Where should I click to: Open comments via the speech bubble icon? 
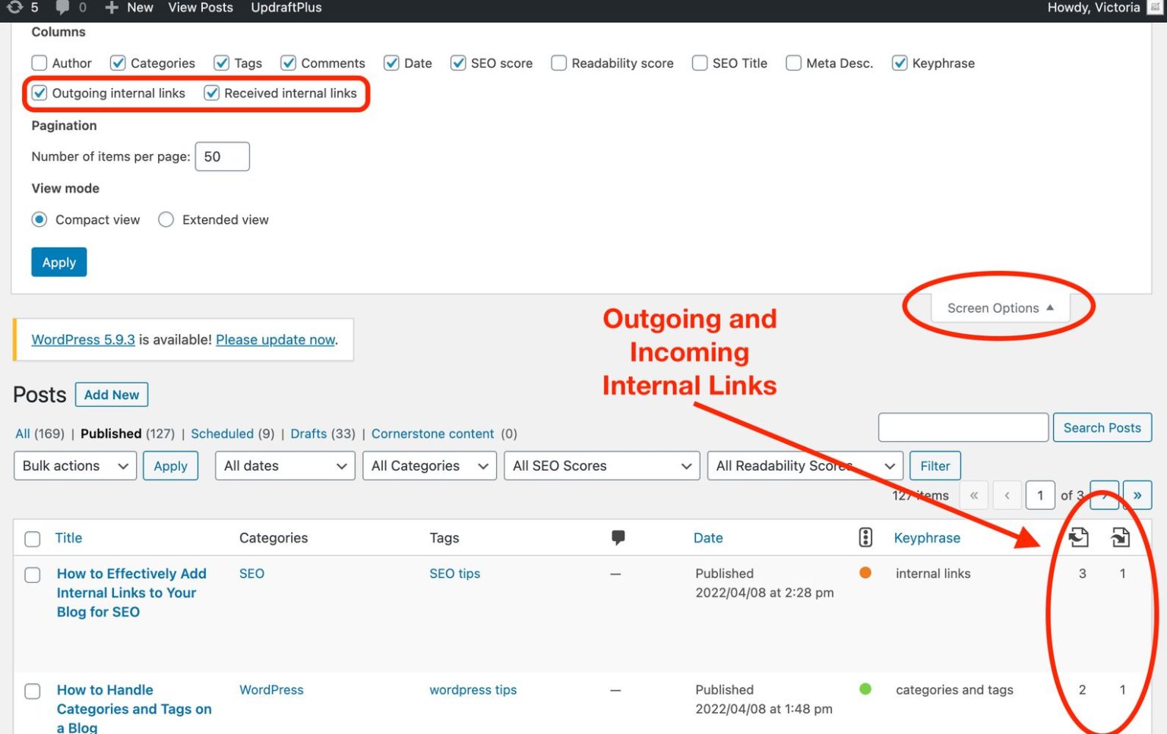[x=64, y=8]
